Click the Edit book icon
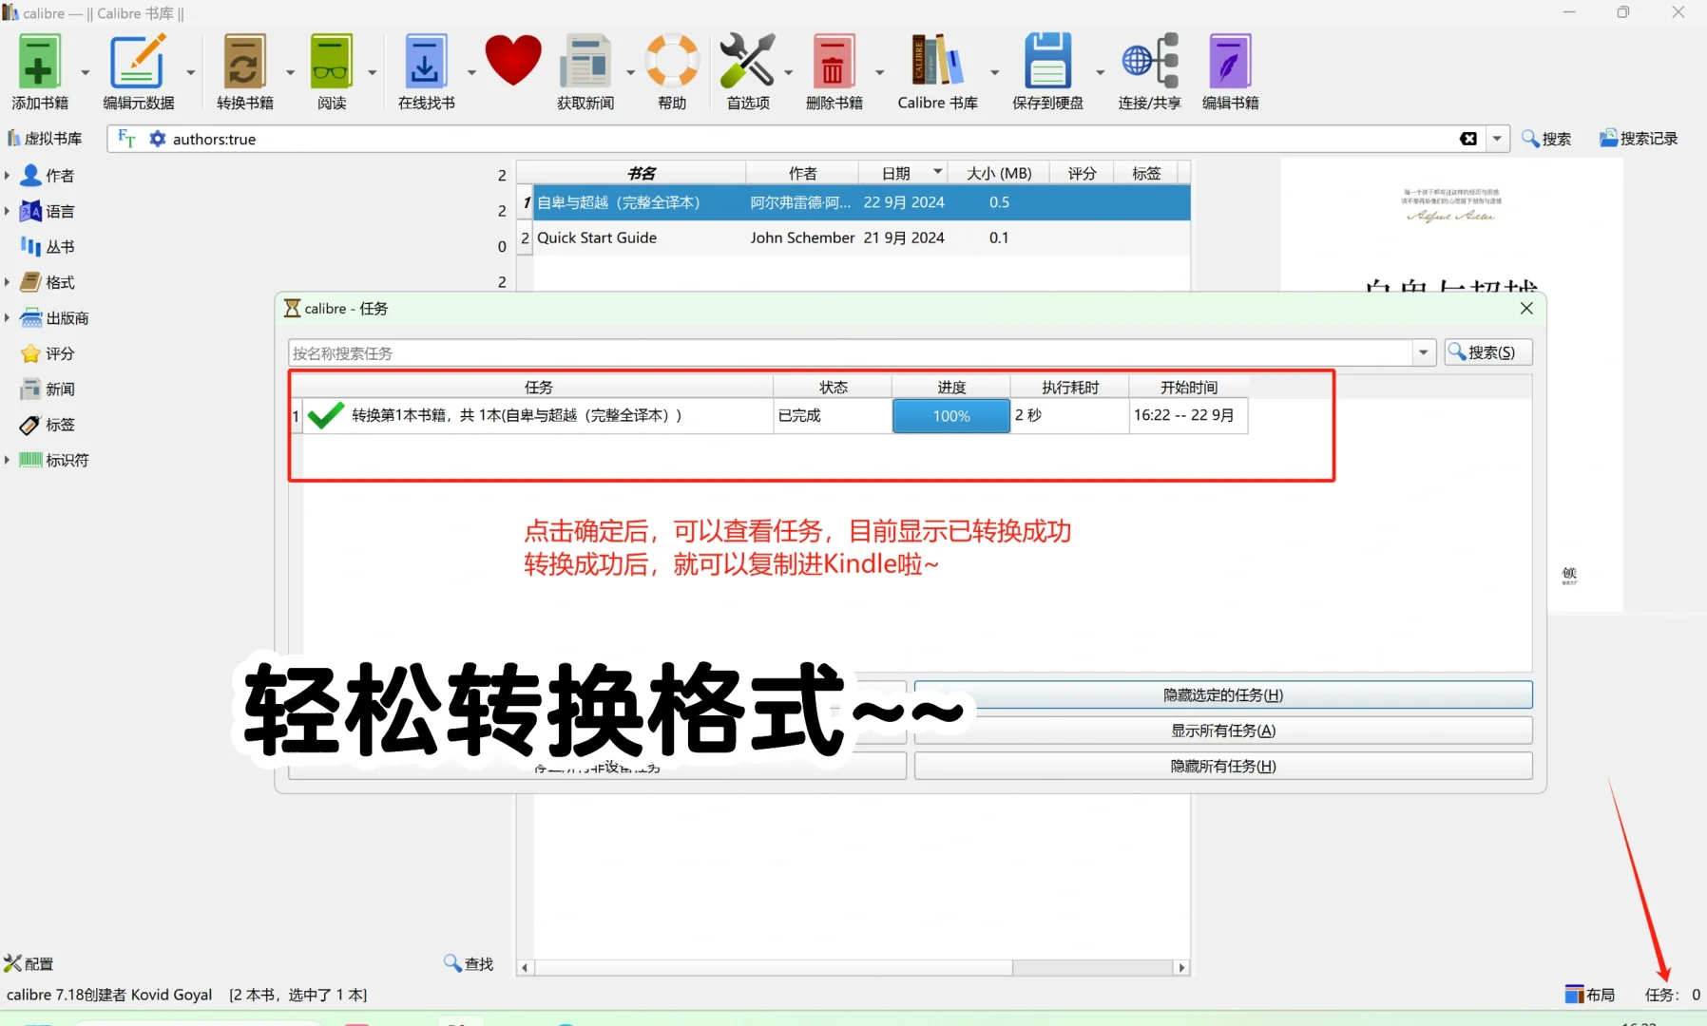This screenshot has width=1707, height=1026. coord(1230,62)
